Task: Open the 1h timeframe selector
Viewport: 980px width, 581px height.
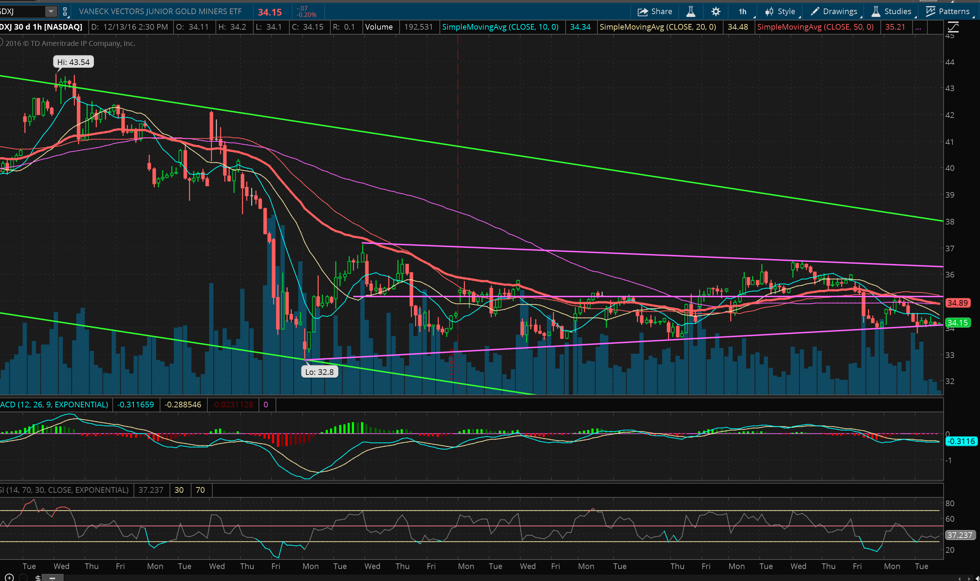Action: point(743,11)
